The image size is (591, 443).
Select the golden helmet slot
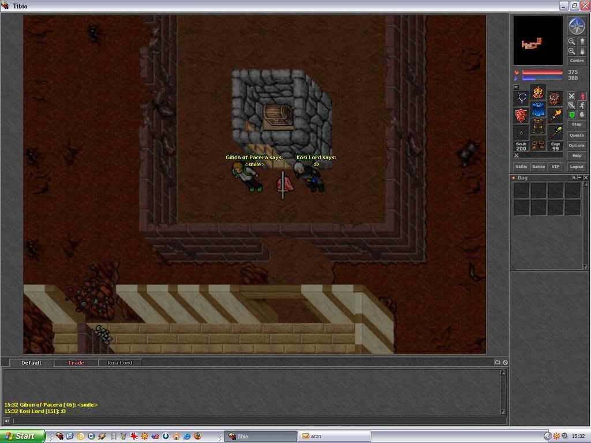click(x=538, y=92)
